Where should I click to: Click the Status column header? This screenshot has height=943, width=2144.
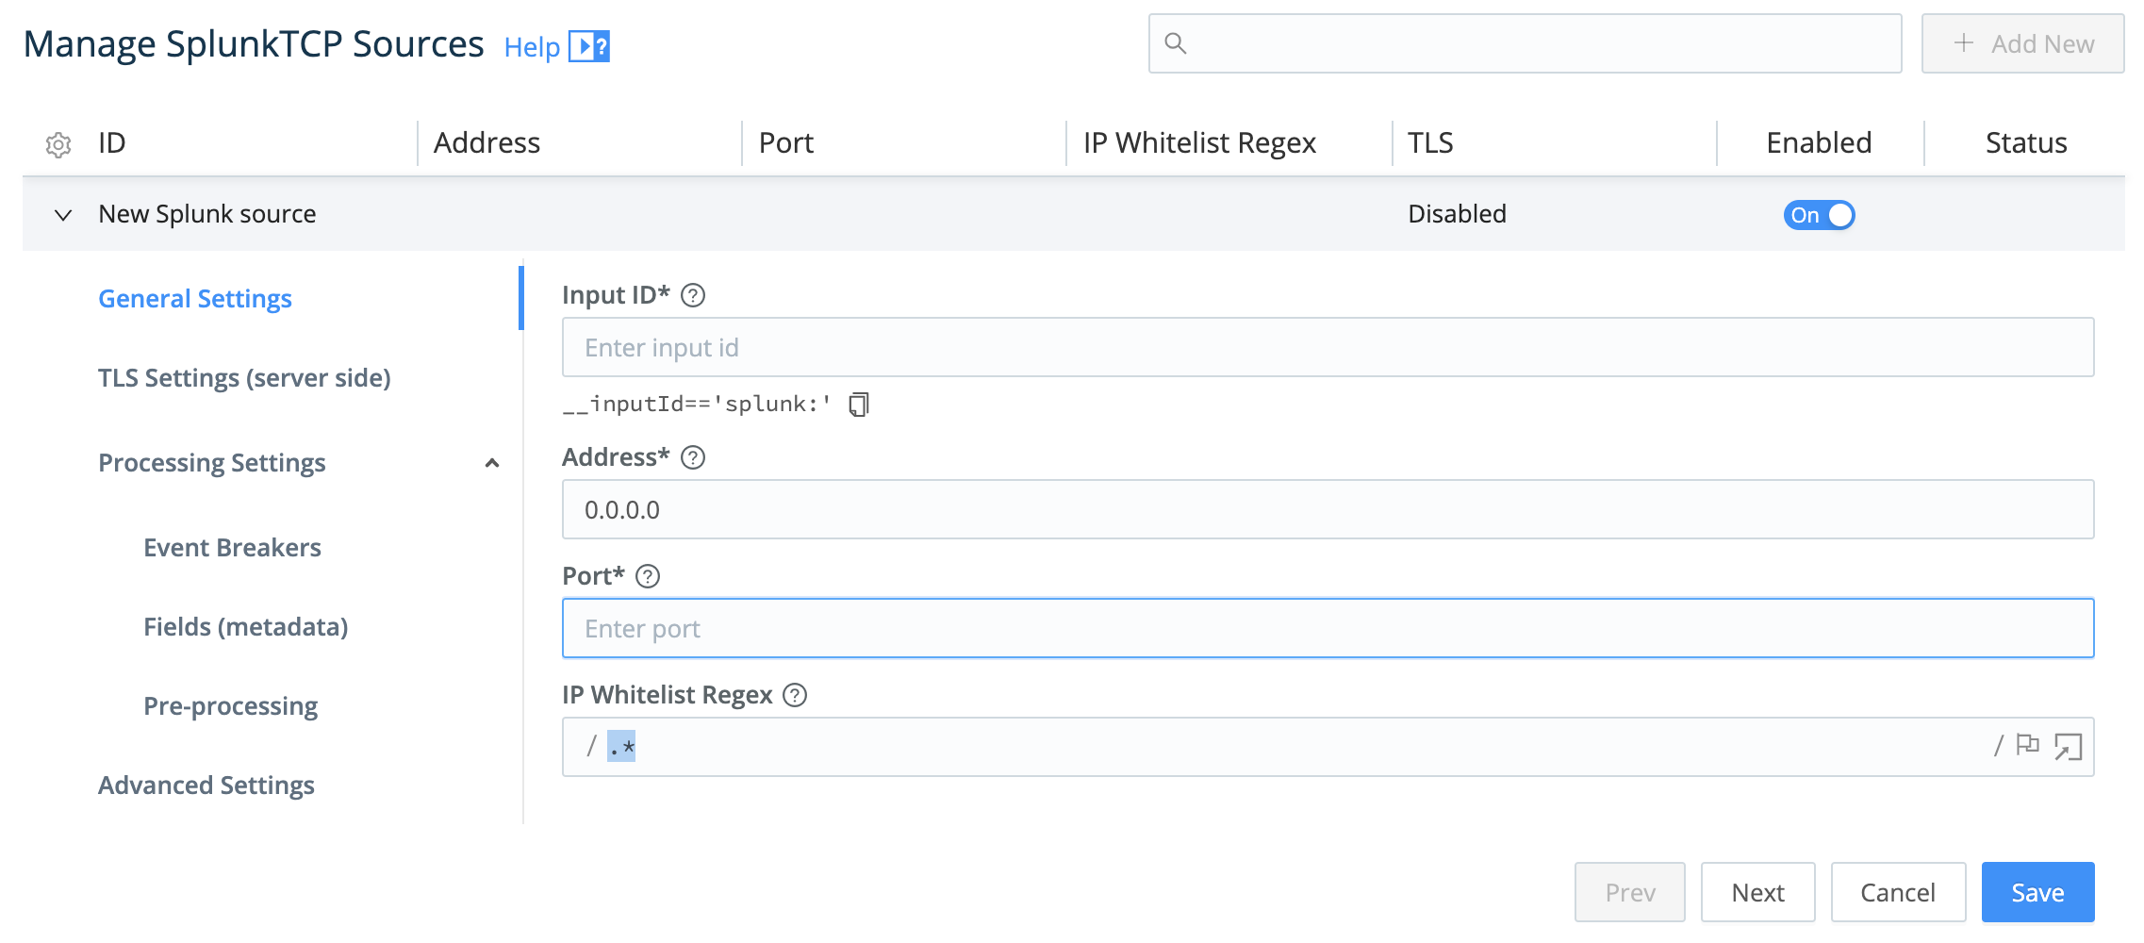coord(2026,143)
